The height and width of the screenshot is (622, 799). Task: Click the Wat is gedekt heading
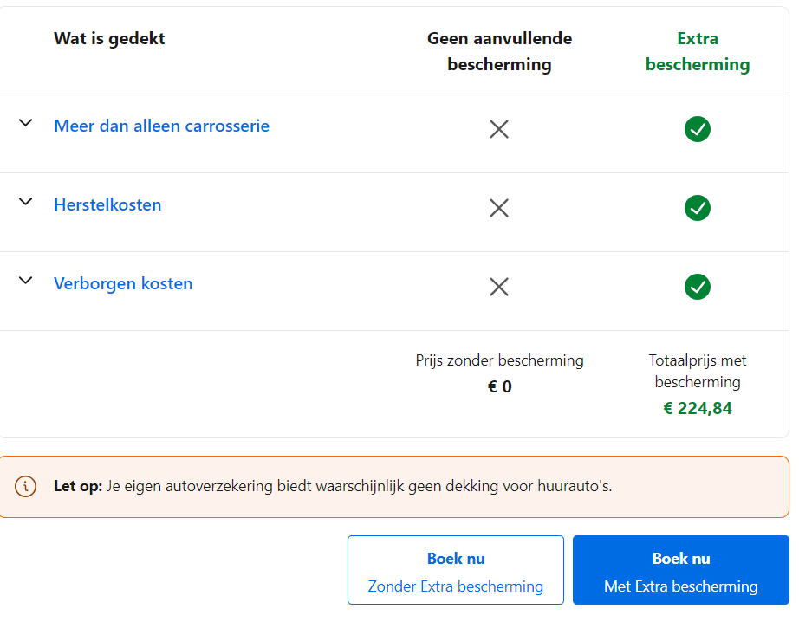coord(109,38)
